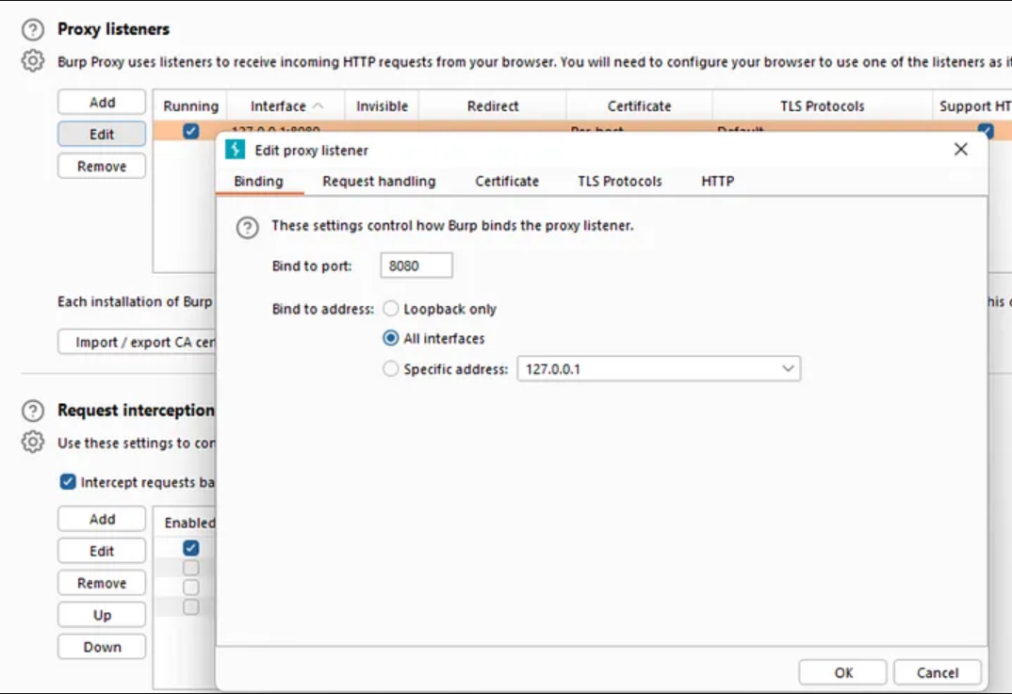The height and width of the screenshot is (694, 1012).
Task: Cancel the proxy listener edit
Action: (938, 672)
